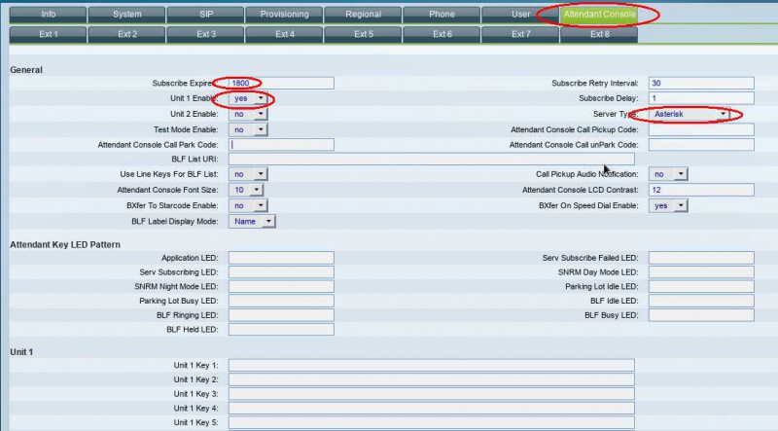
Task: Focus the Unit 1 Key 1 field
Action: (431, 365)
